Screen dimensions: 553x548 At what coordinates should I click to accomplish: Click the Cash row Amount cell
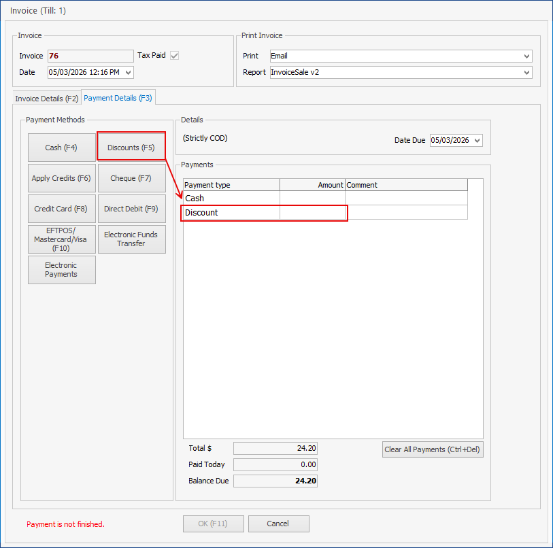point(312,198)
